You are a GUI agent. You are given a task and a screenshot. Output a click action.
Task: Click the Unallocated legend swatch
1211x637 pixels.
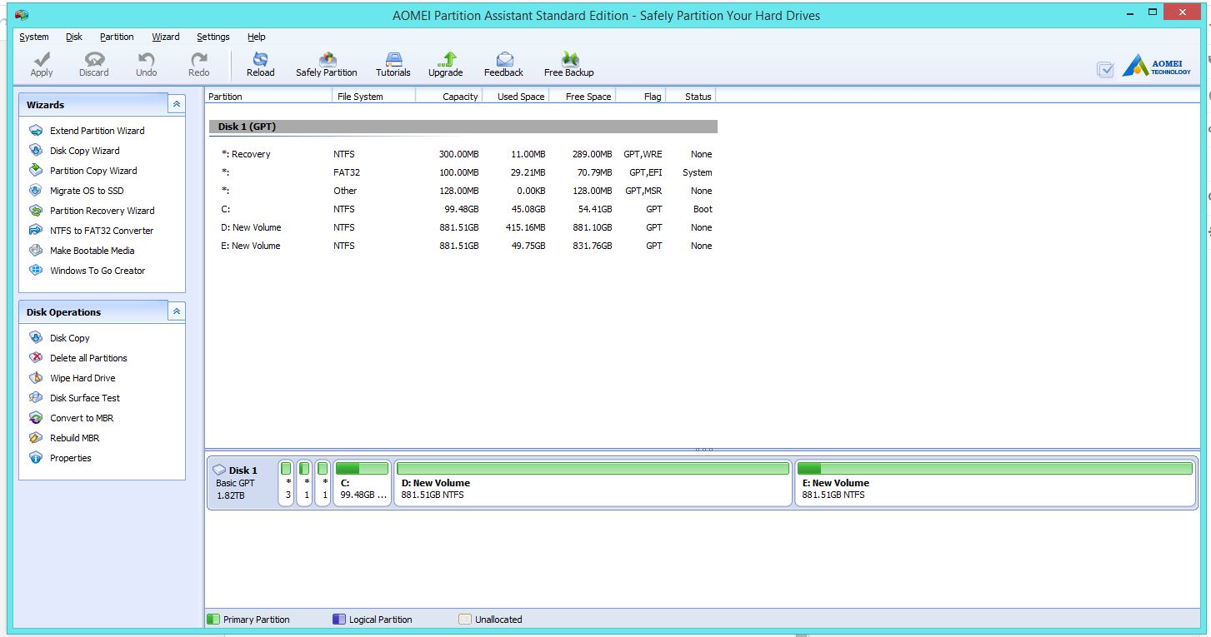point(465,620)
